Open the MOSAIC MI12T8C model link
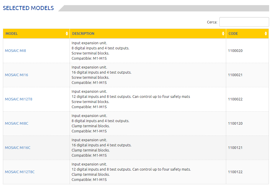272x186 pixels. [20, 172]
